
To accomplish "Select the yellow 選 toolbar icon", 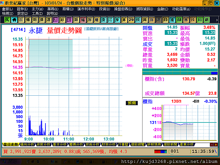I will click(48, 20).
